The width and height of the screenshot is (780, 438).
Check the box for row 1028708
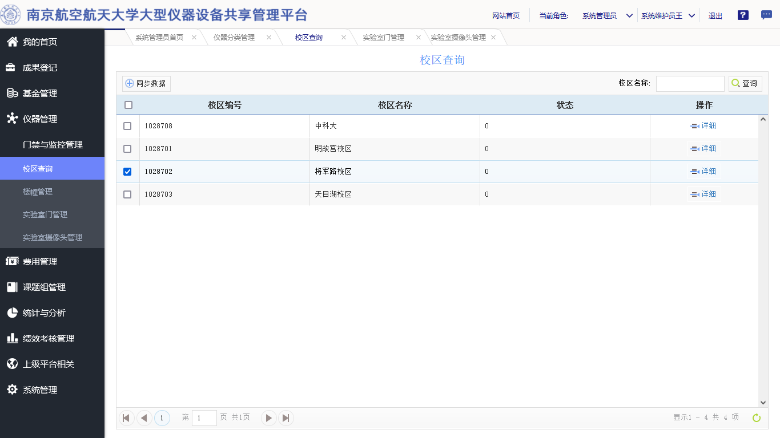point(127,126)
